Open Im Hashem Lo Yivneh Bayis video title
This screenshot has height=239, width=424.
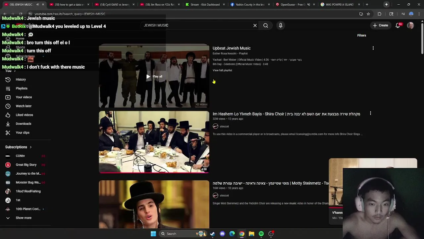click(x=286, y=114)
